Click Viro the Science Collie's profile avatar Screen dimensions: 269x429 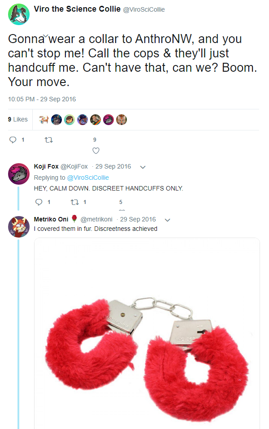(x=19, y=14)
